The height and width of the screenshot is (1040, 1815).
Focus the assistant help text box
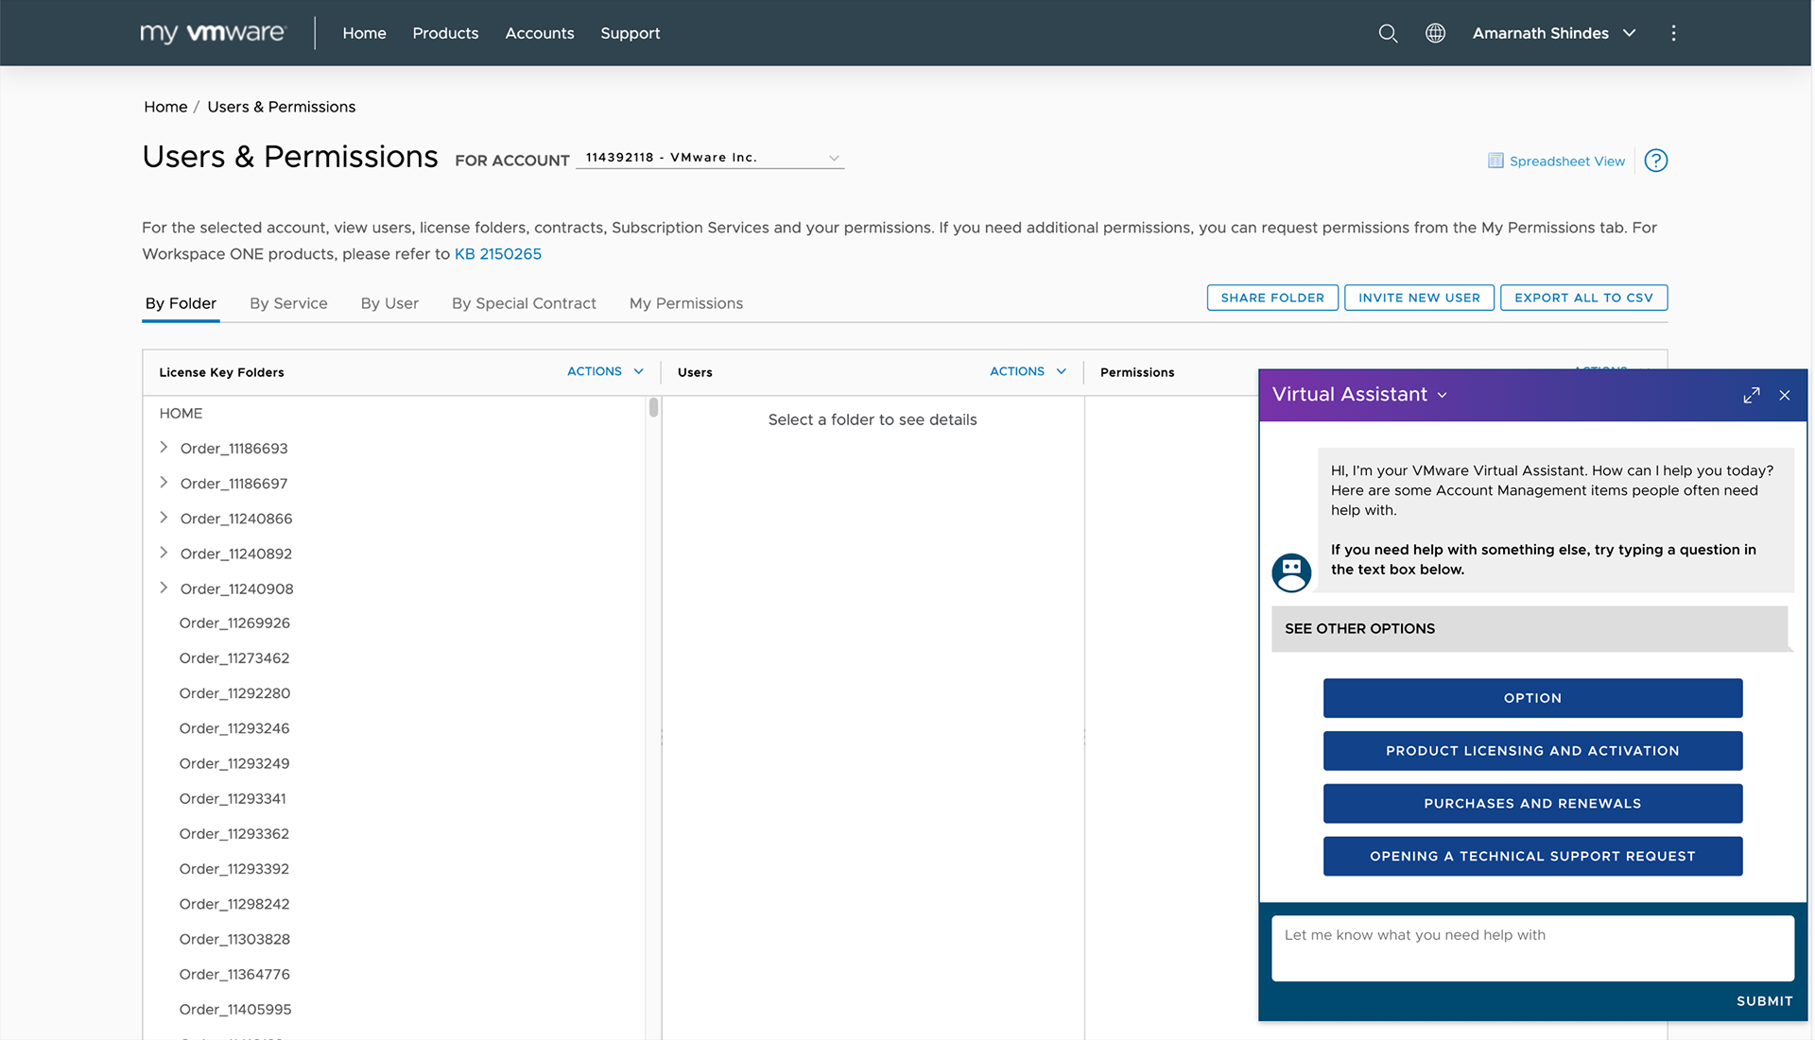coord(1532,948)
